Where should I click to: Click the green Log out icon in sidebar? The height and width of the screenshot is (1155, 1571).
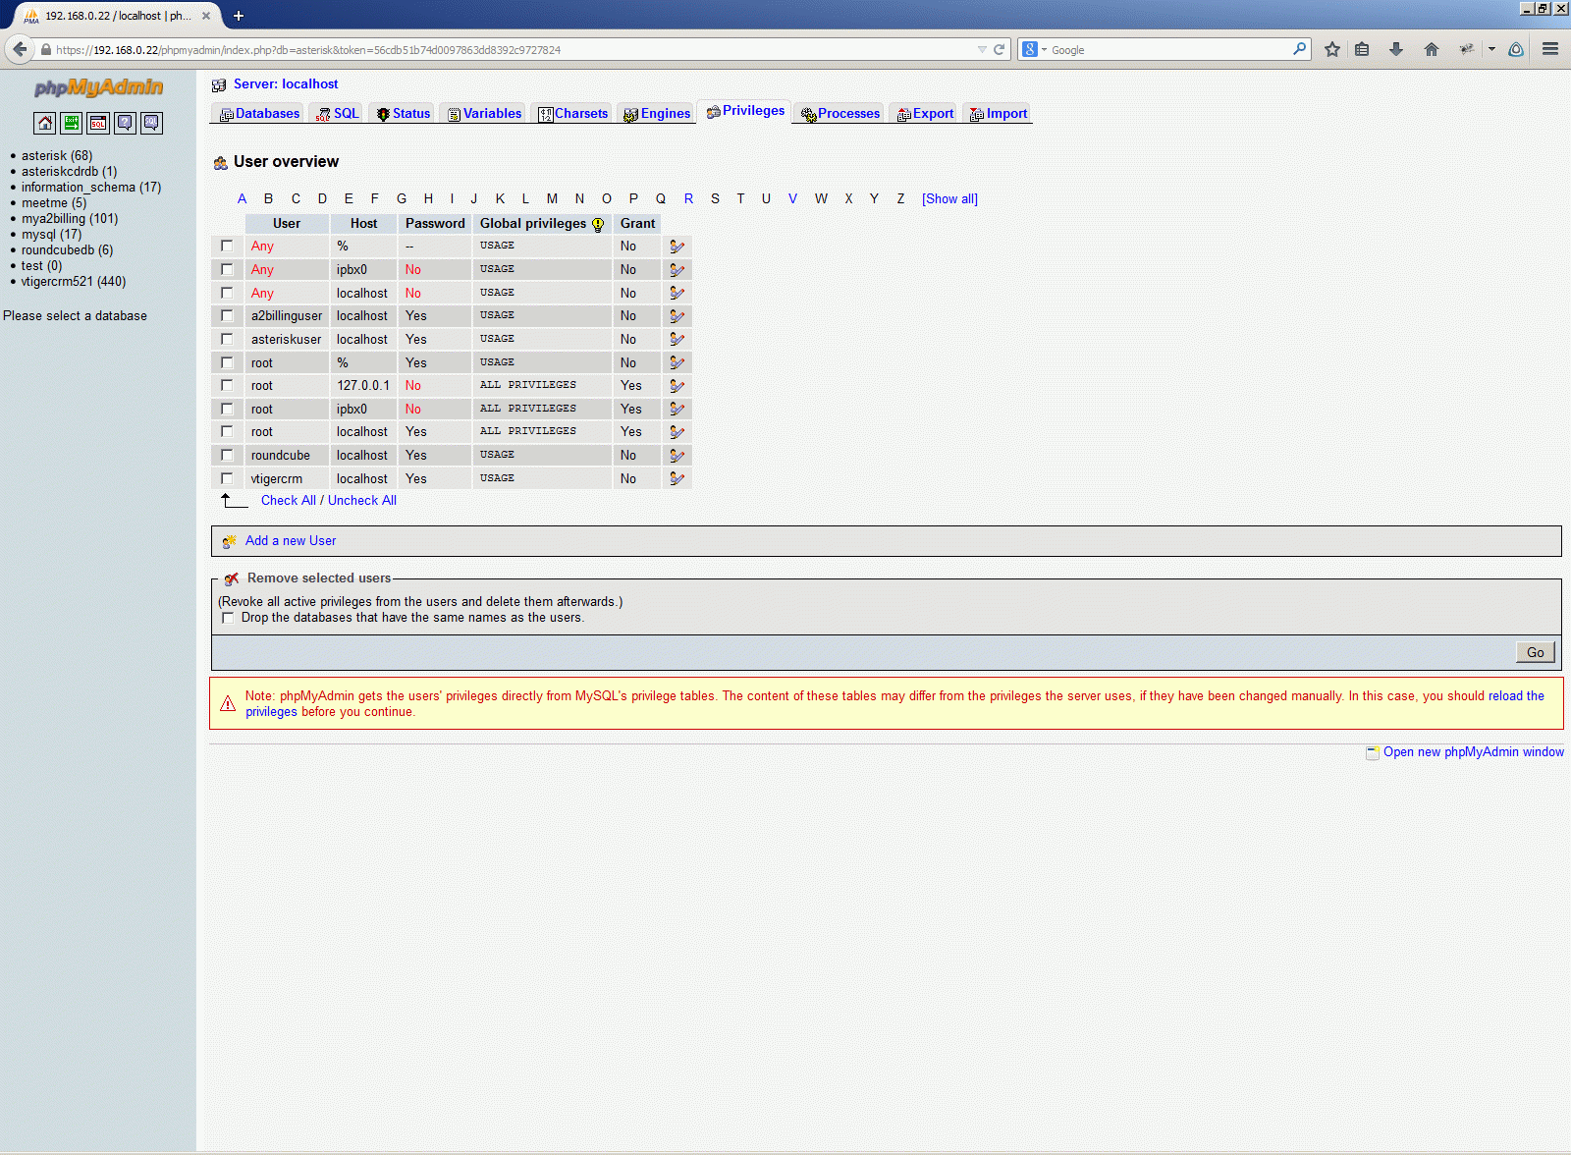point(72,123)
